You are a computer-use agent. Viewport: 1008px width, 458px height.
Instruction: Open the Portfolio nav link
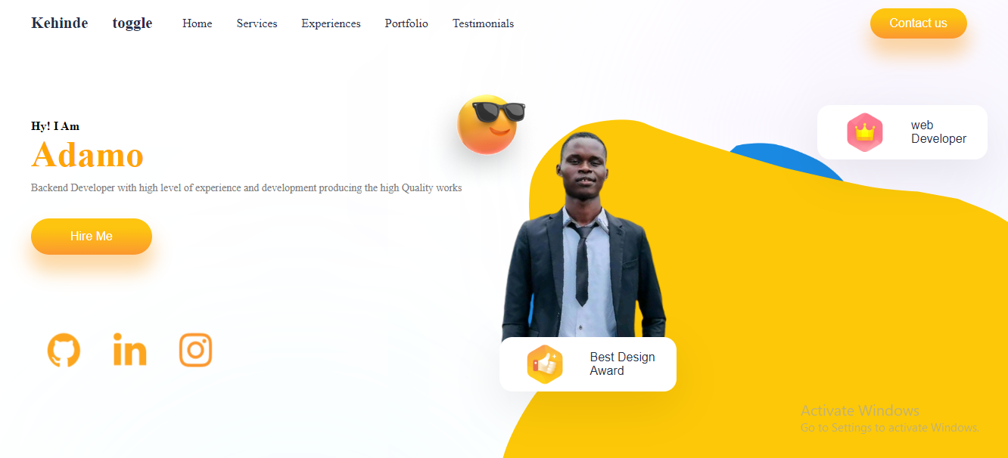click(406, 23)
